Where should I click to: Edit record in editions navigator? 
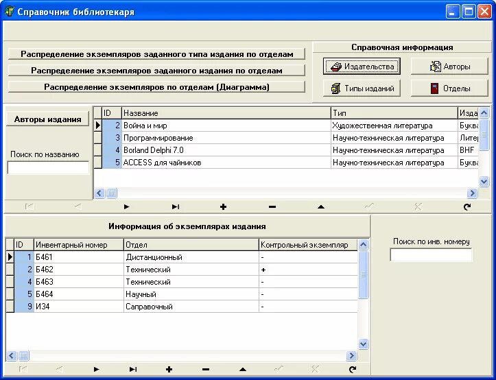tap(321, 207)
